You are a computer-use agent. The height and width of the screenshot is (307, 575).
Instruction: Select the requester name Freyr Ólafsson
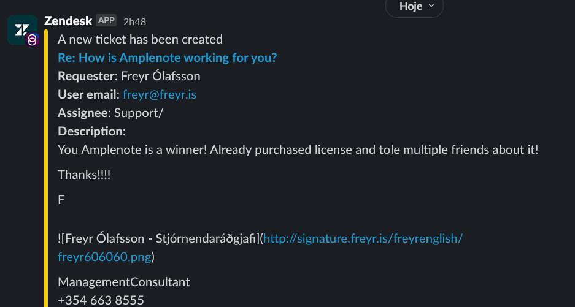[161, 76]
